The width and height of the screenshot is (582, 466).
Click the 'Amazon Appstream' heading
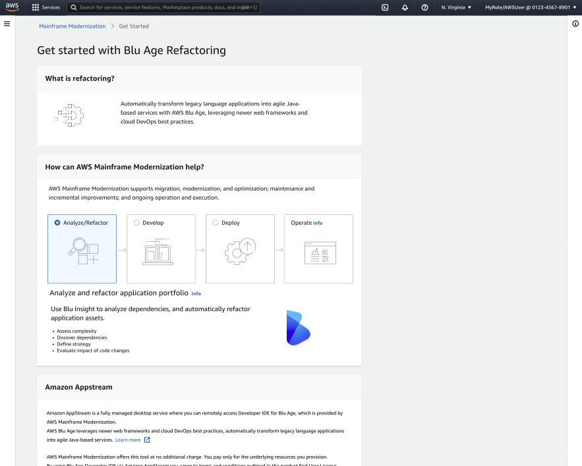tap(78, 388)
